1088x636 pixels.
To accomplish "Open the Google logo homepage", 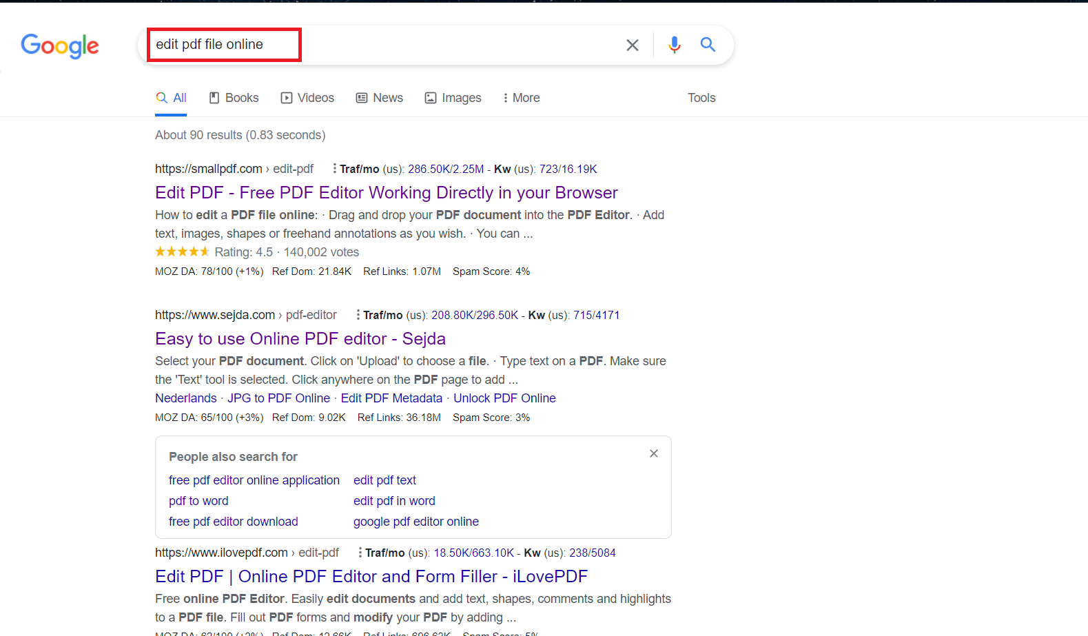I will pyautogui.click(x=60, y=46).
